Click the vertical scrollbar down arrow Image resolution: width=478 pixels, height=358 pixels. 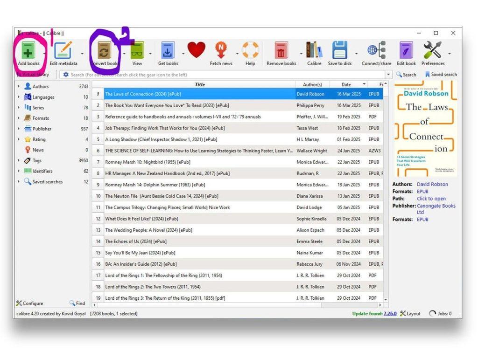[x=386, y=300]
